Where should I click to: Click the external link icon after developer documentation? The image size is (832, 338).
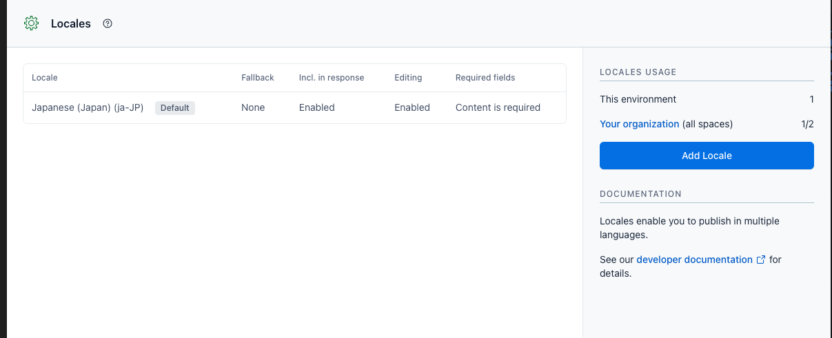point(761,260)
